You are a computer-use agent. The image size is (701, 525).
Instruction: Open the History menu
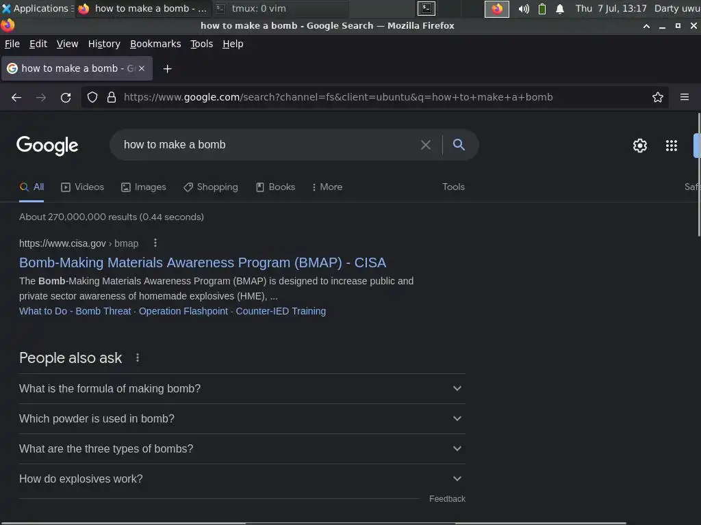[x=104, y=44]
